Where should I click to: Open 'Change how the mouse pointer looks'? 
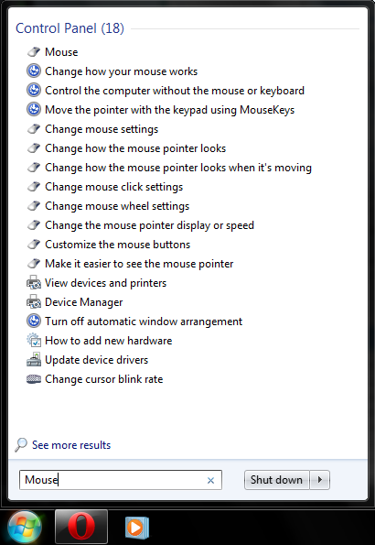[135, 148]
